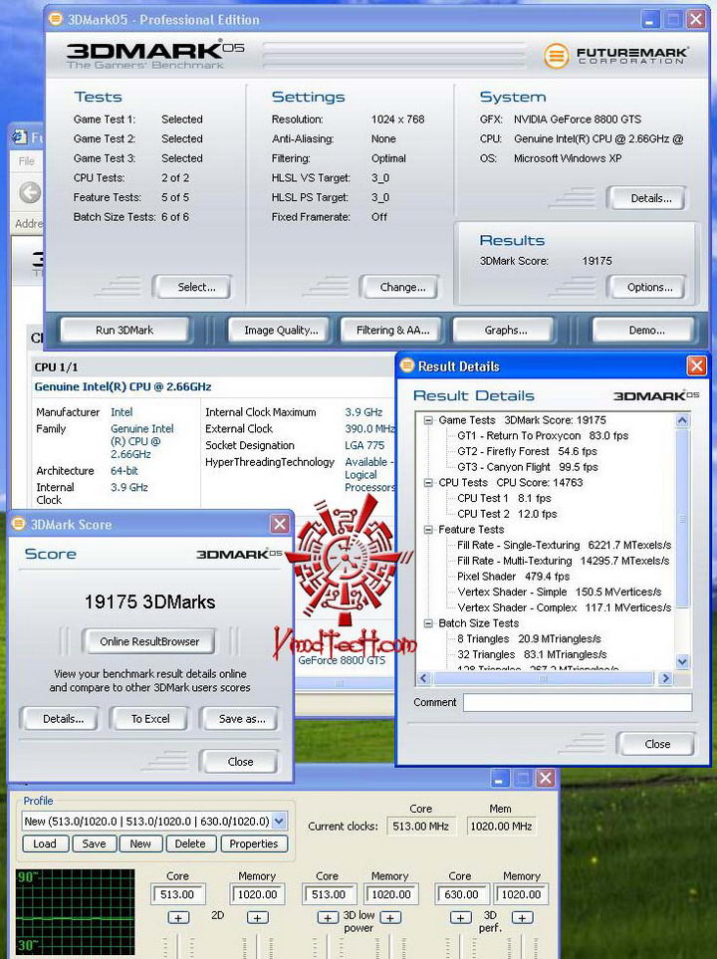Click Close button in Result Details
This screenshot has height=959, width=717.
click(x=657, y=744)
